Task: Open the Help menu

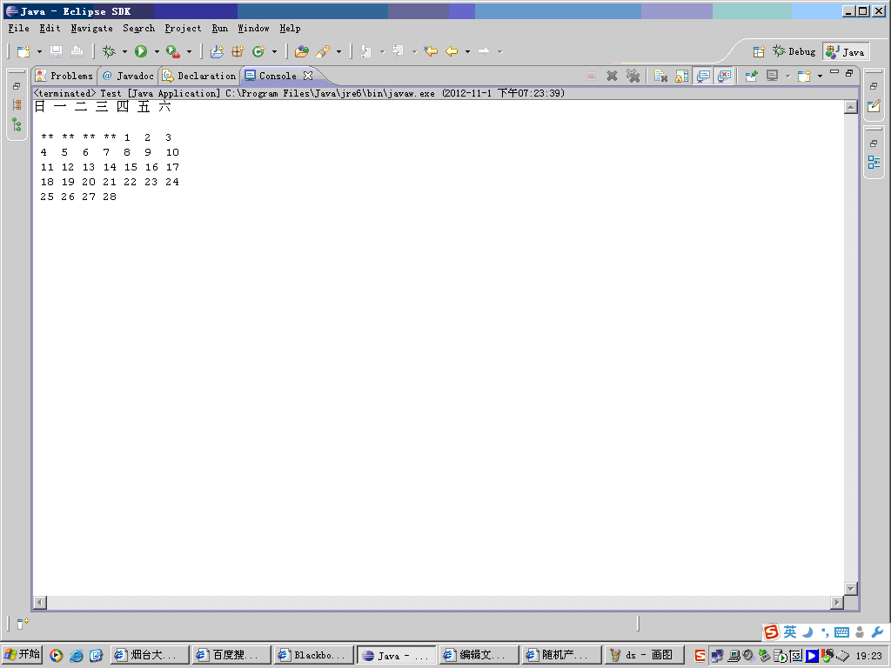Action: click(x=290, y=28)
